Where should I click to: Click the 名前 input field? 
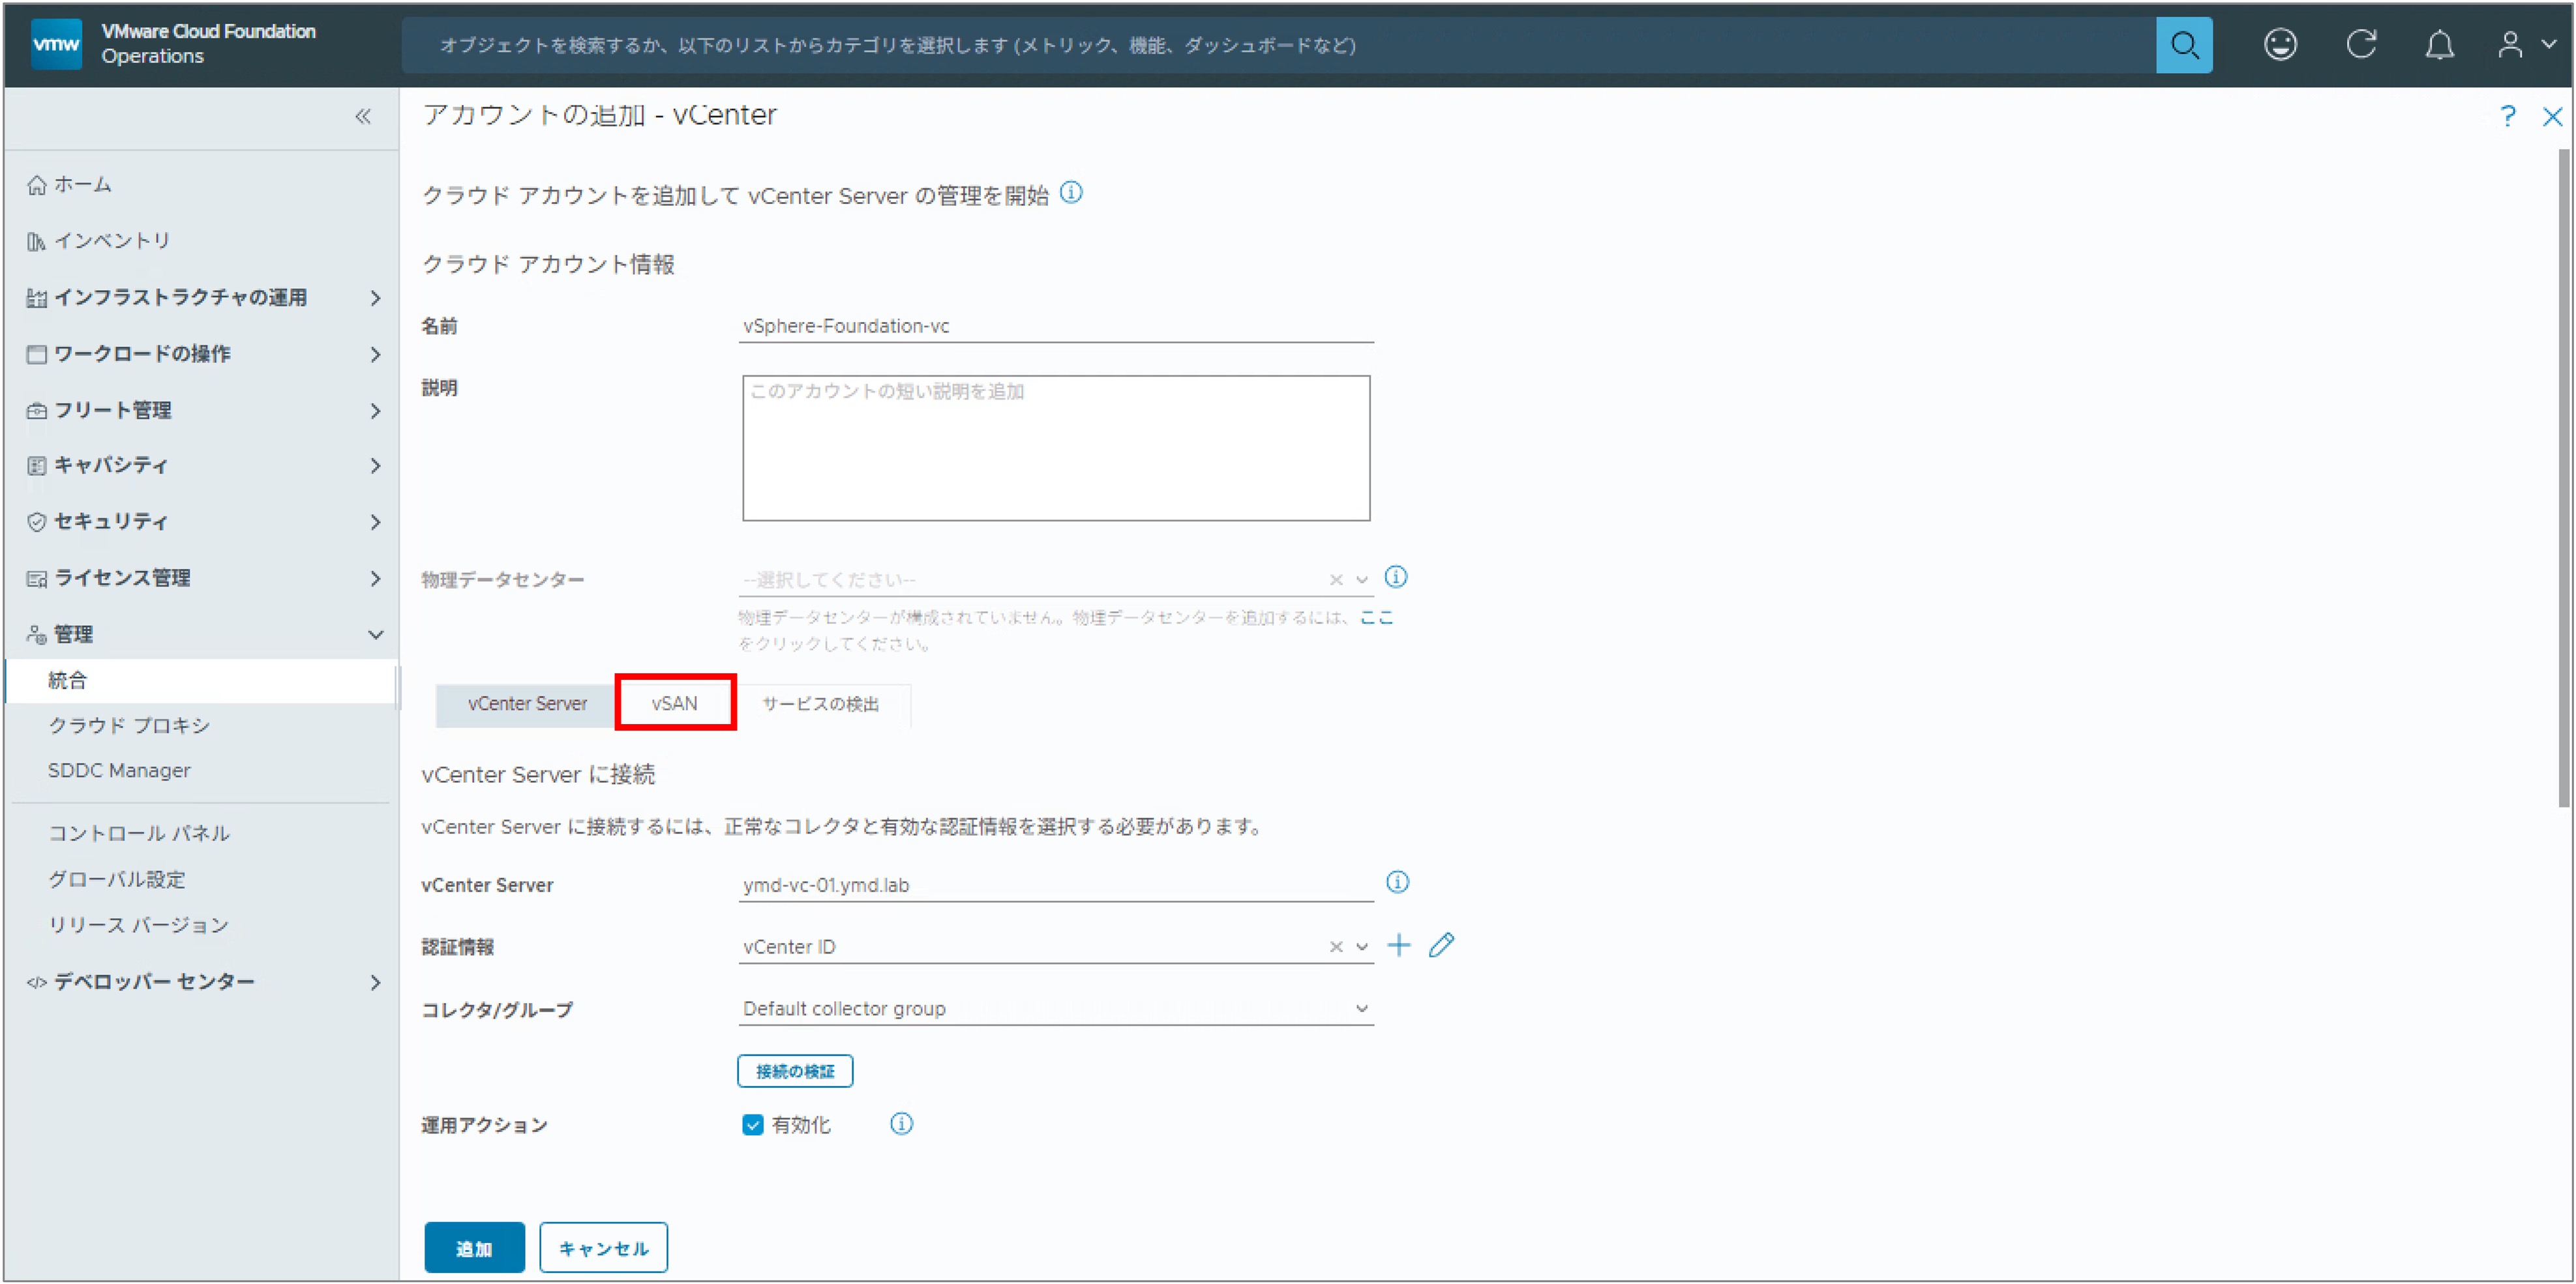pyautogui.click(x=1055, y=326)
